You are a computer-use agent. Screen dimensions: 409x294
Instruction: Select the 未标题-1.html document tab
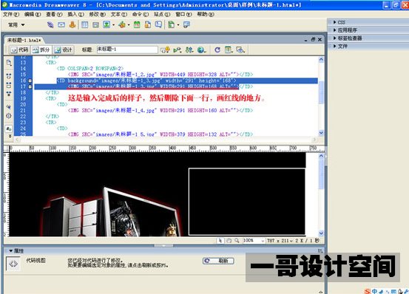point(24,40)
